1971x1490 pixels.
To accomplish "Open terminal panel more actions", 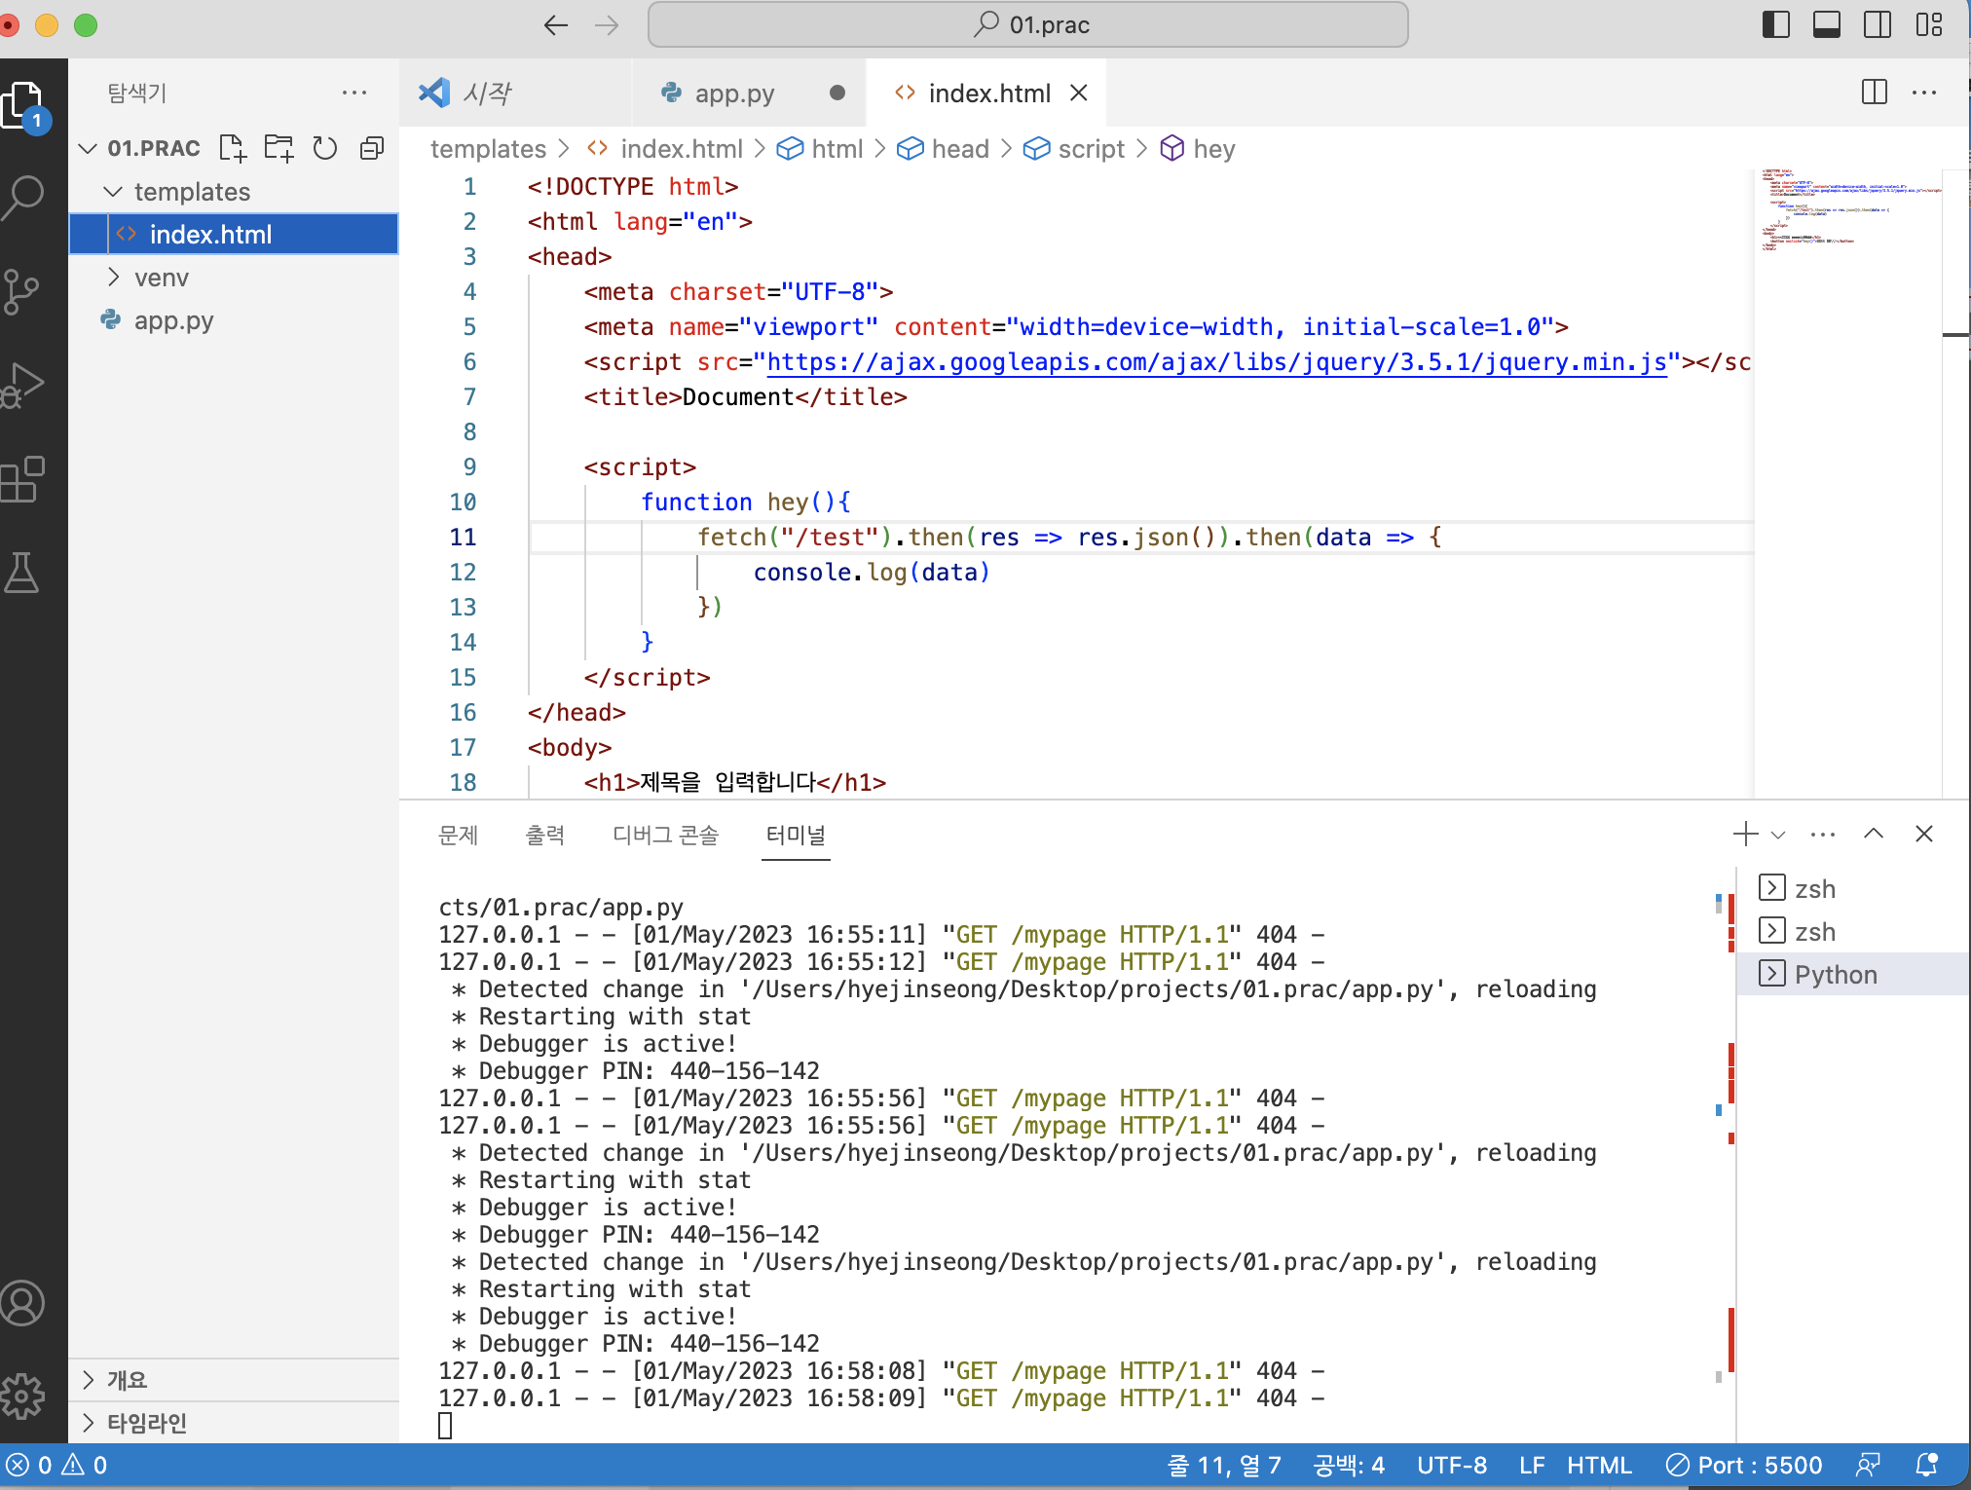I will click(1823, 835).
